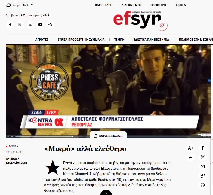
Task: Click the article headline «Μικρό» αλλά ελεύθερο
Action: 85,149
